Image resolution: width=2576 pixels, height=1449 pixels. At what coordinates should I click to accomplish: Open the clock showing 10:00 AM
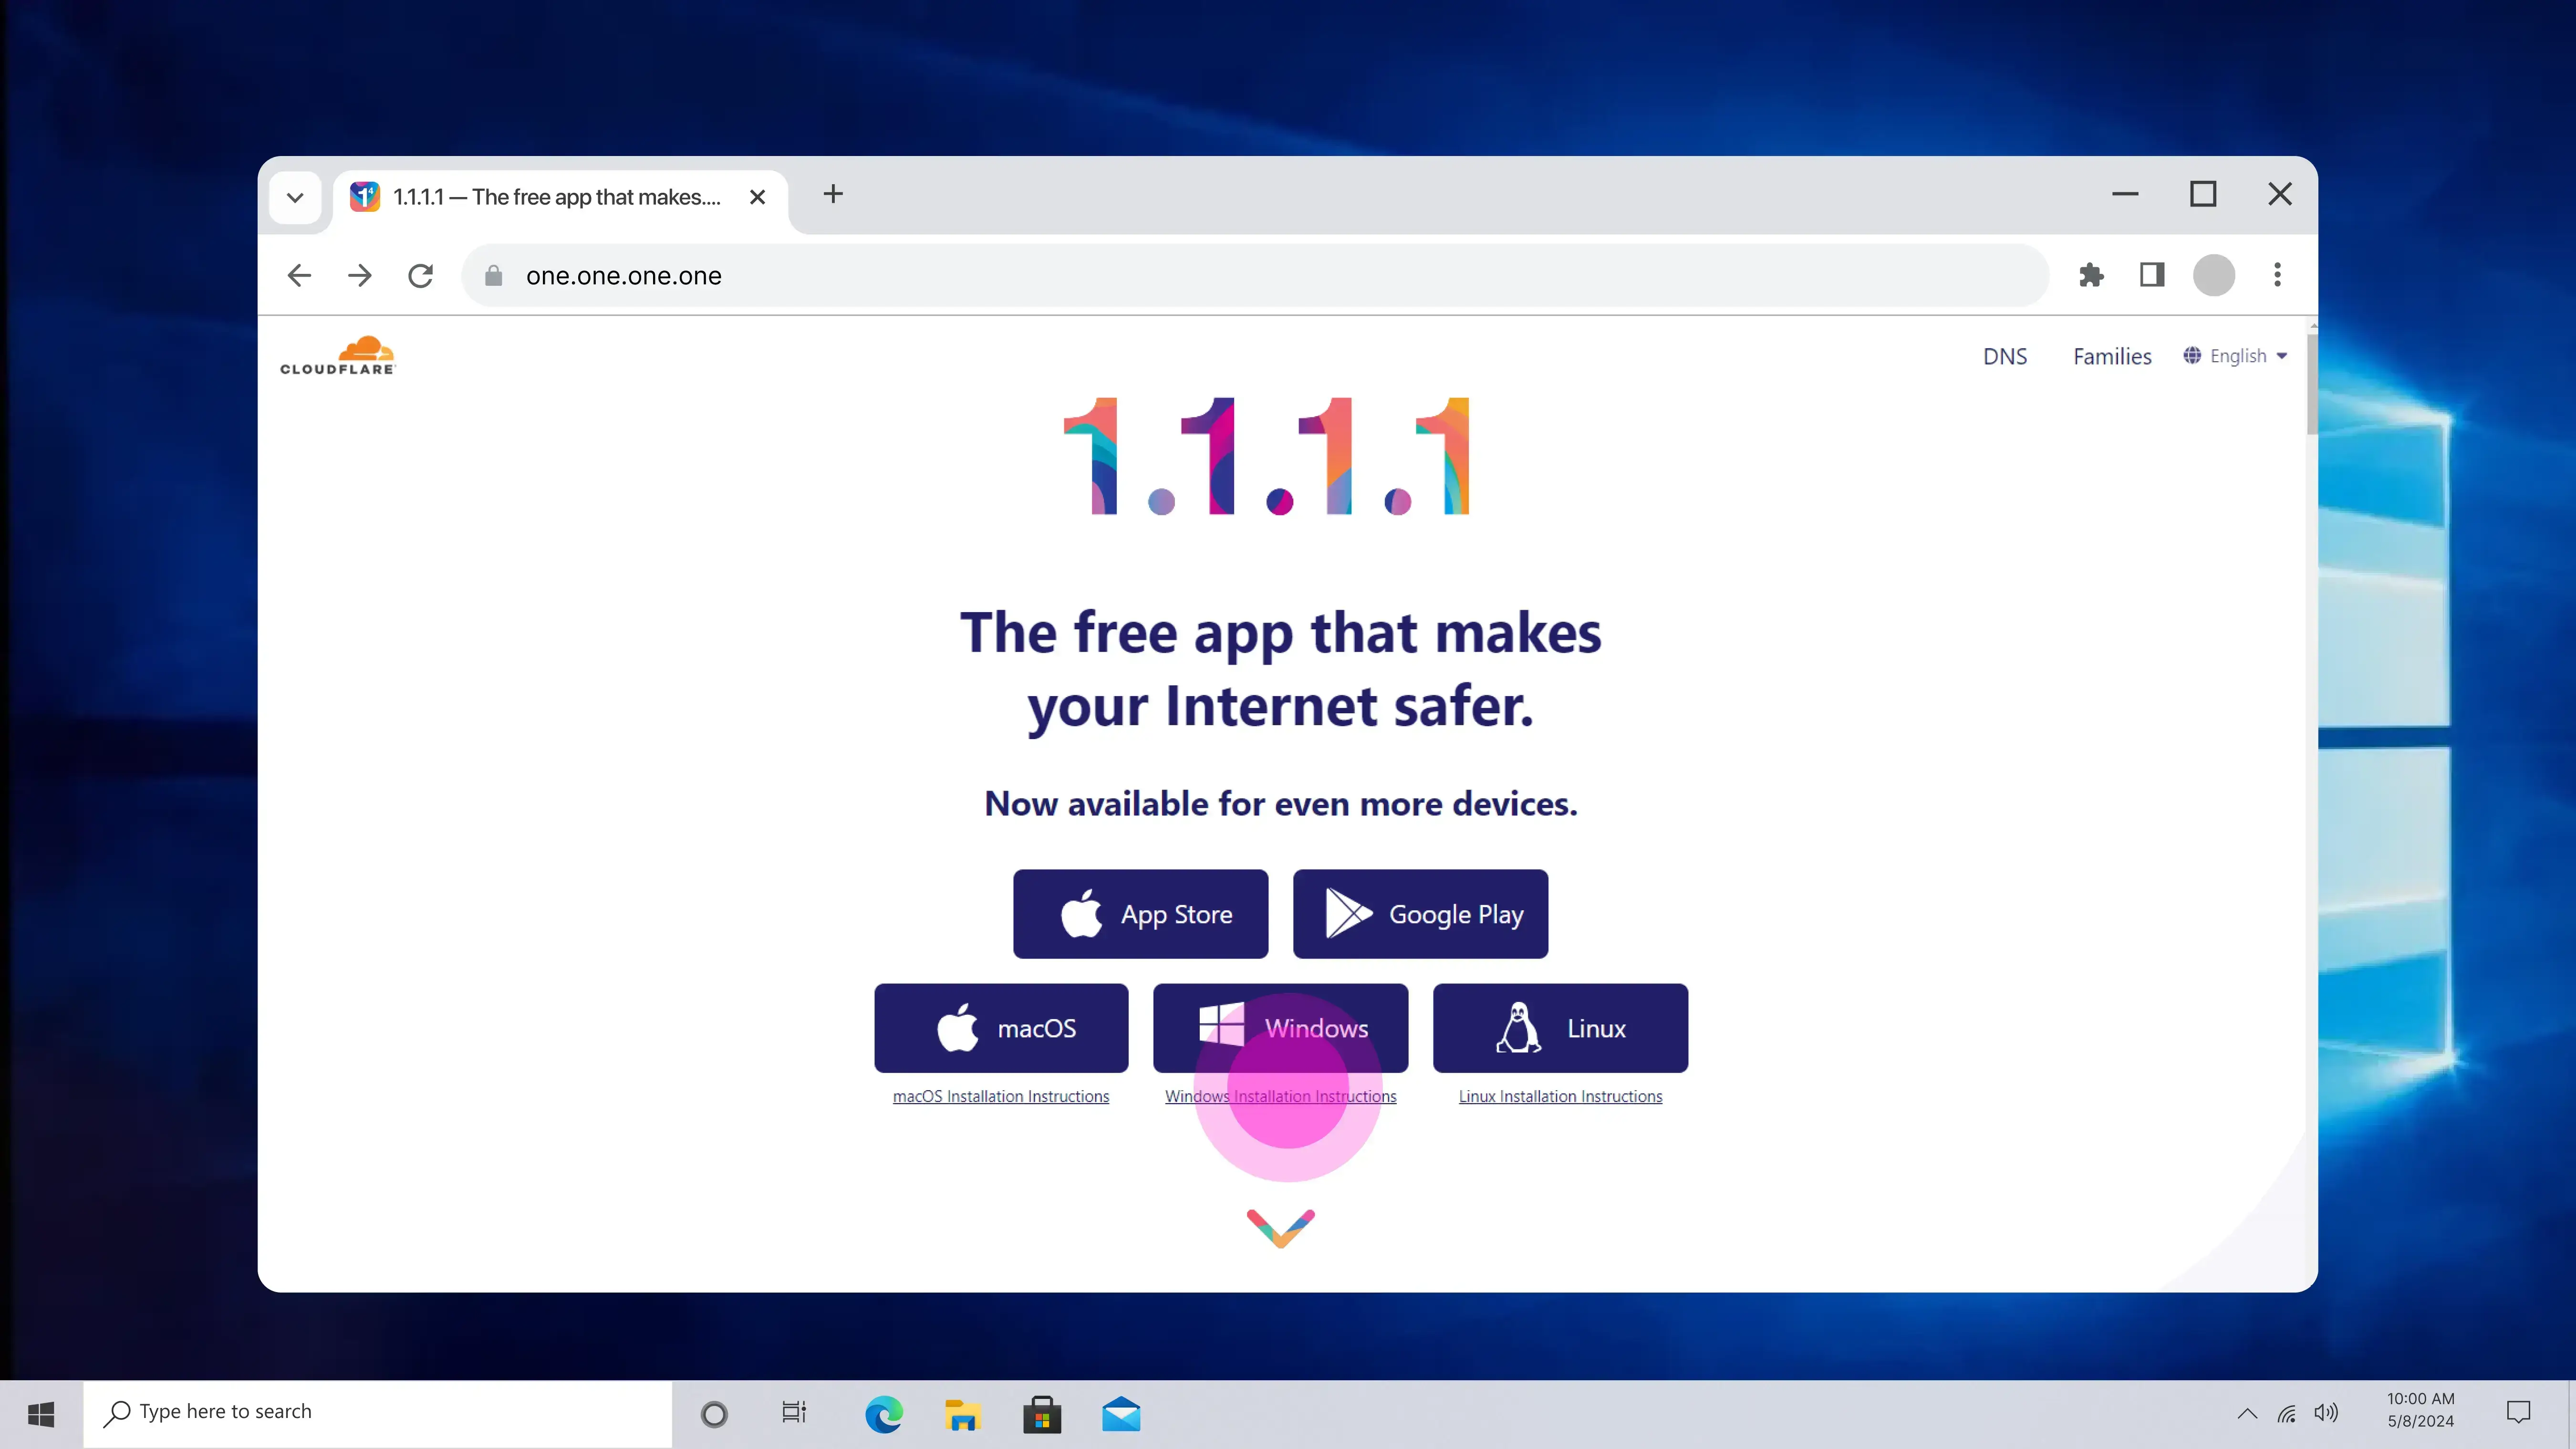click(x=2421, y=1410)
